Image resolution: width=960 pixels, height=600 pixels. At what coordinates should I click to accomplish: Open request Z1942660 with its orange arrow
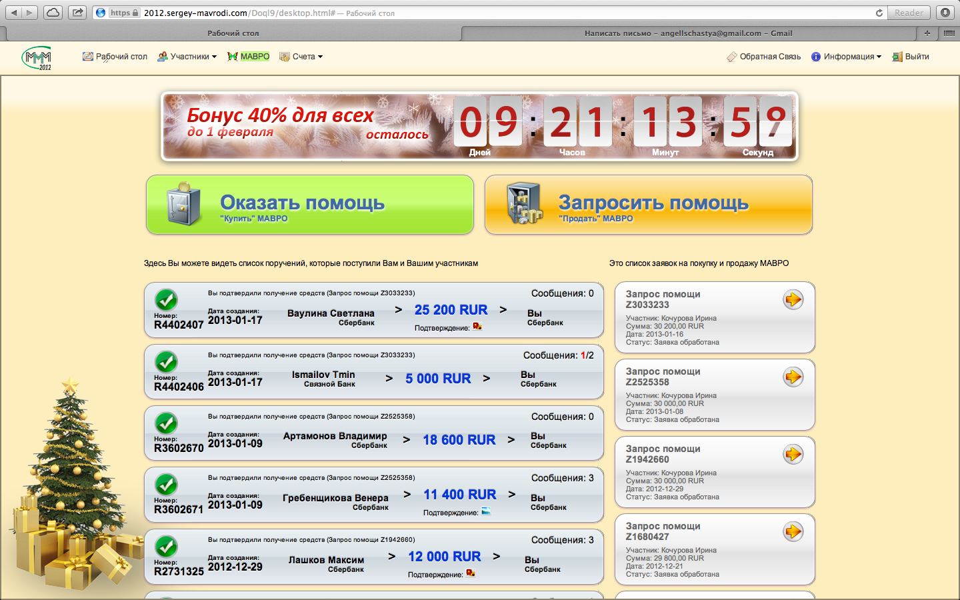click(793, 455)
